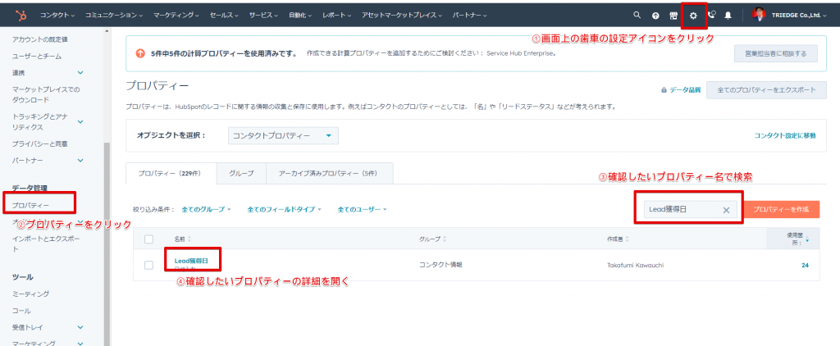Switch to アーカイブ済みプロパティー tab
Screen dimensions: 840x346
[330, 174]
